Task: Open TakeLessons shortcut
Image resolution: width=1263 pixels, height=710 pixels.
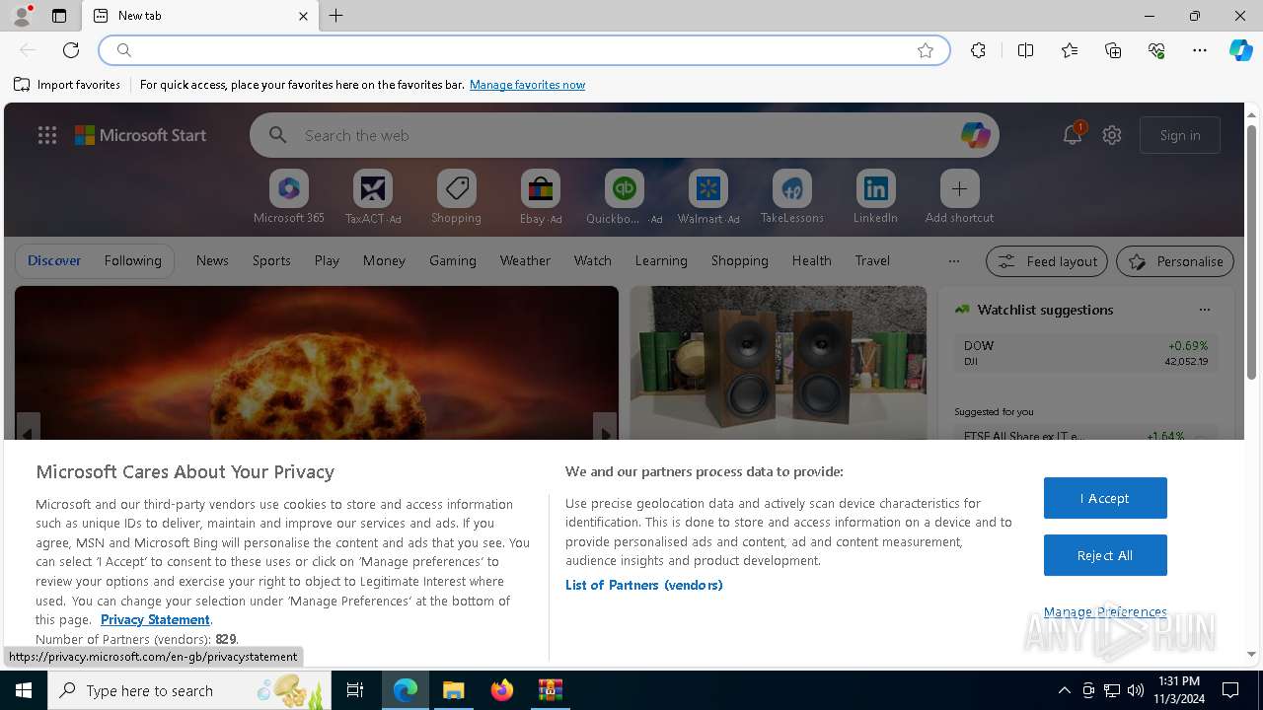Action: coord(792,196)
